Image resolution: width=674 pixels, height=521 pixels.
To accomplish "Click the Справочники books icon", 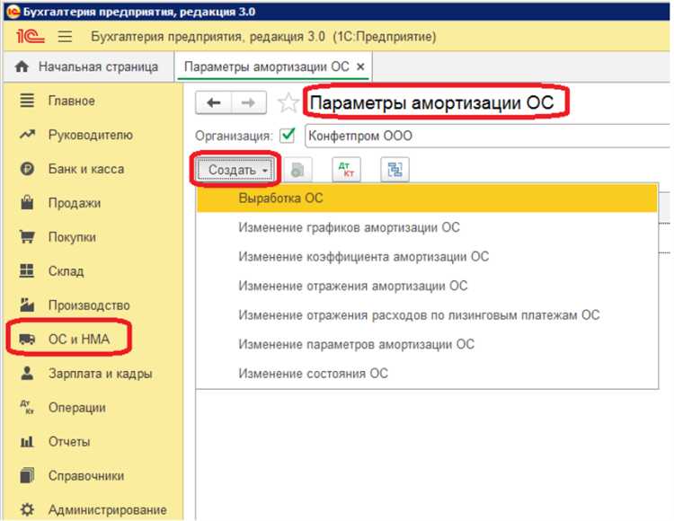I will click(27, 475).
